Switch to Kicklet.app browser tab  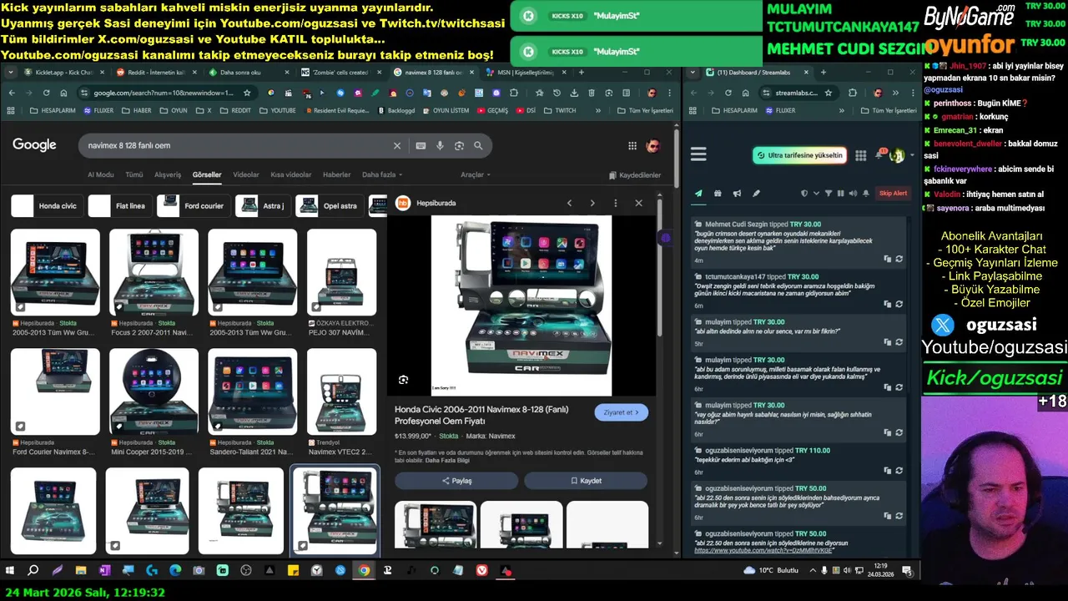point(64,73)
